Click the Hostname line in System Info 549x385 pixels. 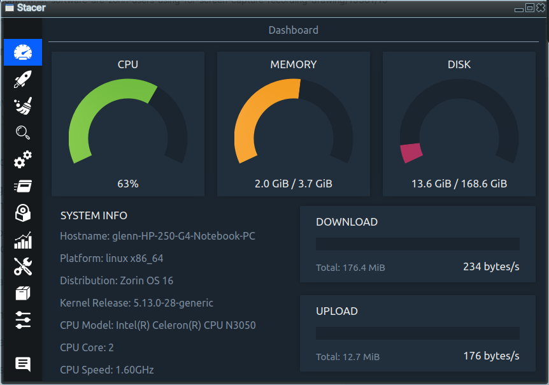coord(157,236)
